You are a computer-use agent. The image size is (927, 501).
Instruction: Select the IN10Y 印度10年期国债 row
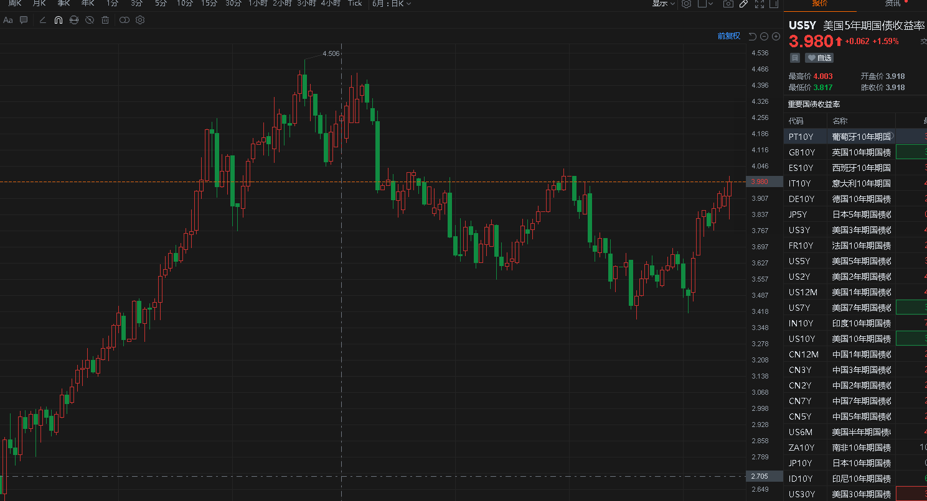pos(855,323)
